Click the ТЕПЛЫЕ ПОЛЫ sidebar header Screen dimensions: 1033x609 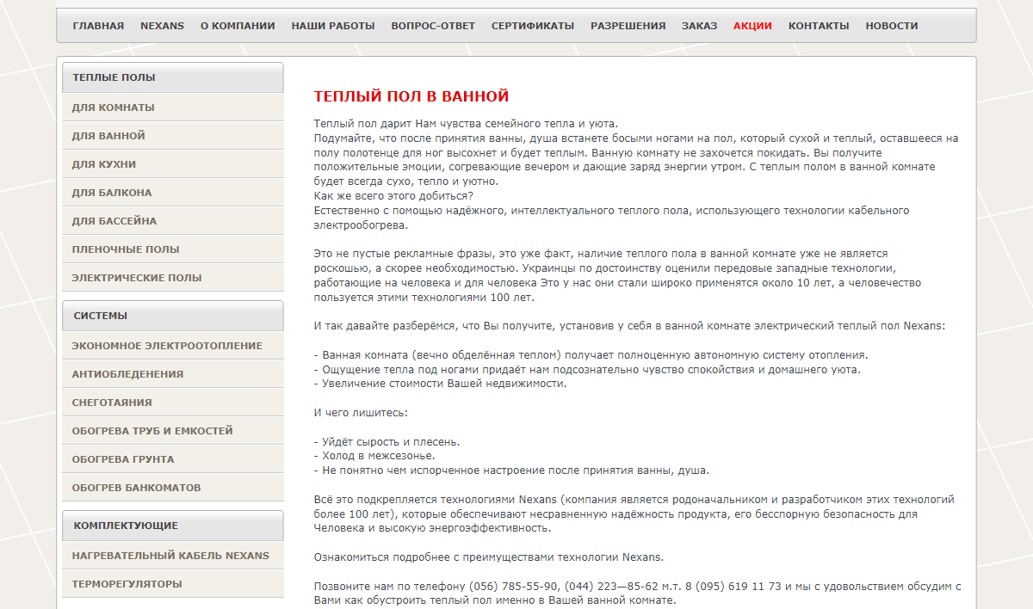click(x=114, y=77)
